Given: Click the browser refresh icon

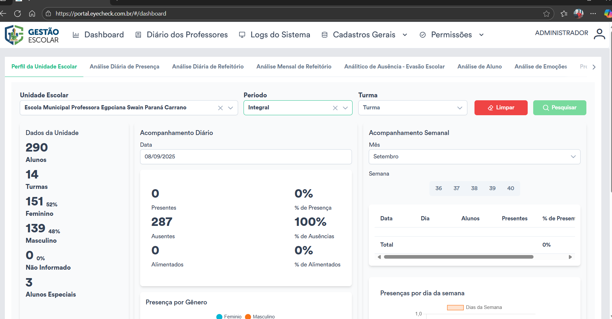Looking at the screenshot, I should tap(18, 14).
